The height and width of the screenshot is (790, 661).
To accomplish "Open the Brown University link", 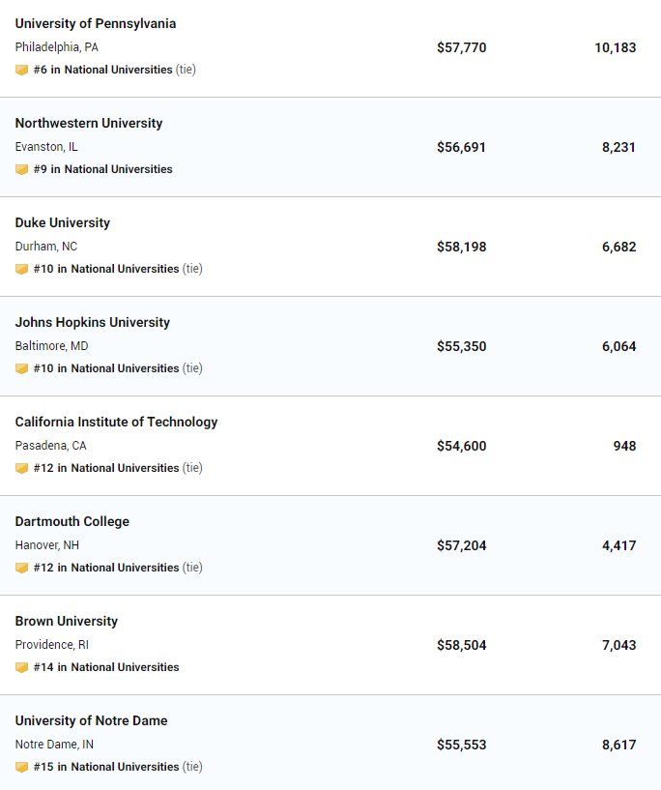I will coord(67,621).
